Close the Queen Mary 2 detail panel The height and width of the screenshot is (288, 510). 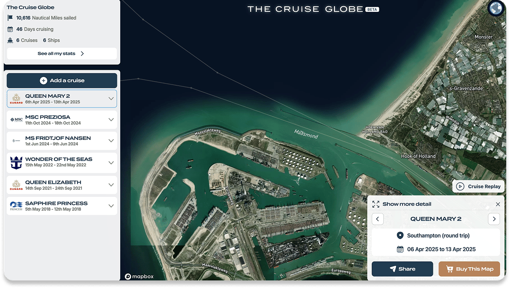(498, 204)
